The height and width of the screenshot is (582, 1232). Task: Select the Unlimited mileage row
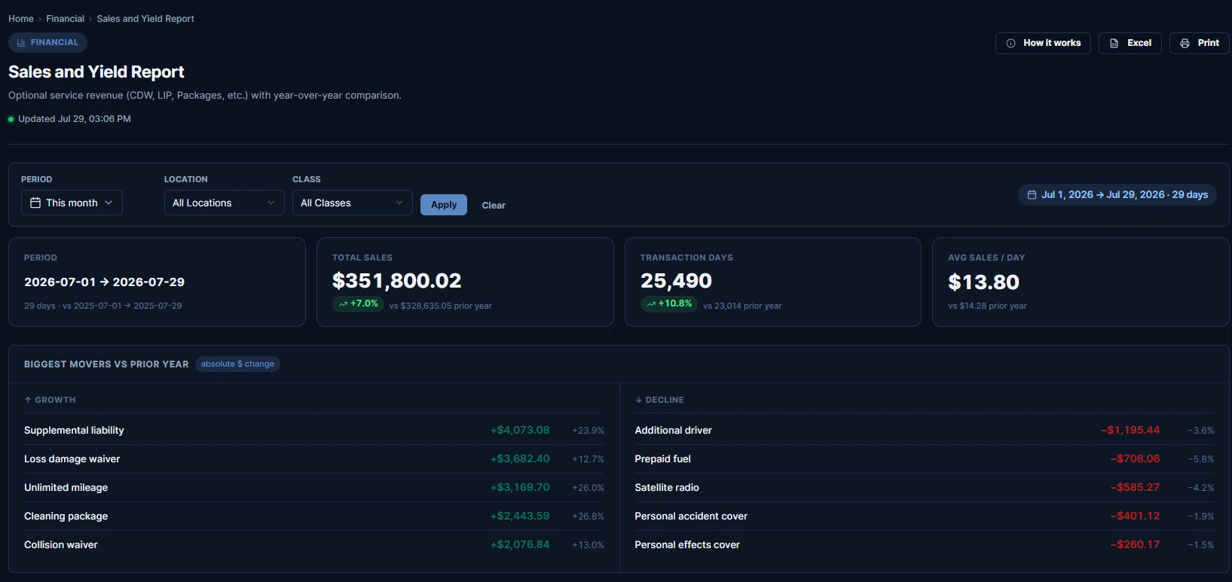click(x=314, y=488)
